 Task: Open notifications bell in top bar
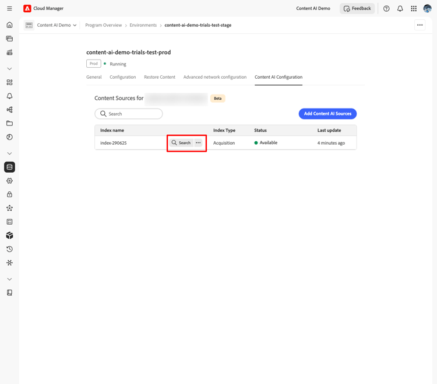400,9
